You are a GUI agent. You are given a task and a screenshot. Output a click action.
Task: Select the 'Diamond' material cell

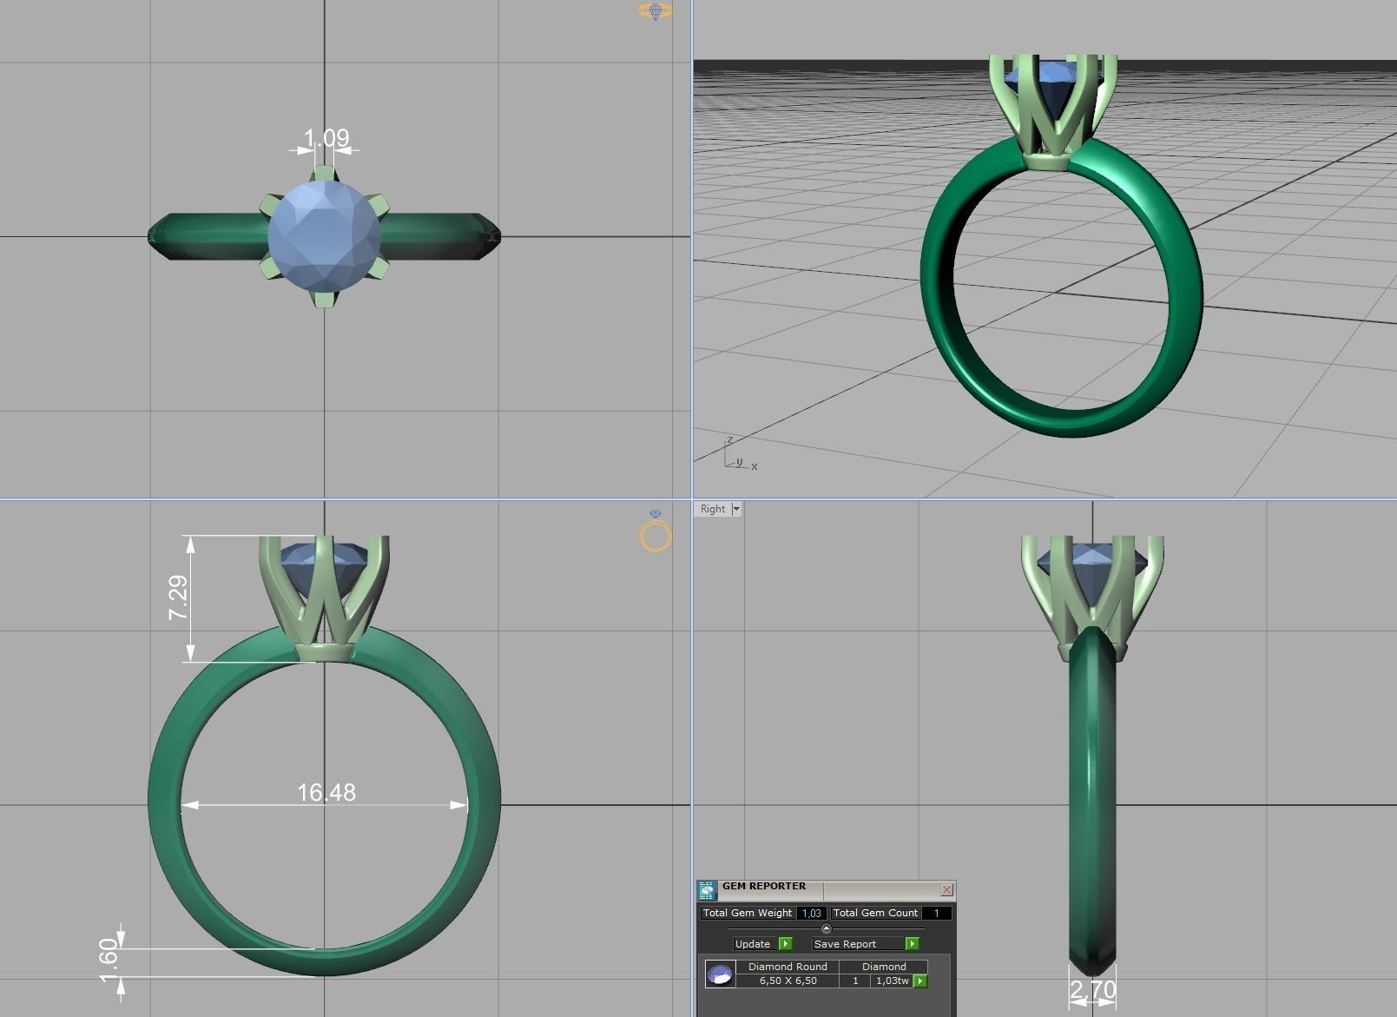click(884, 967)
